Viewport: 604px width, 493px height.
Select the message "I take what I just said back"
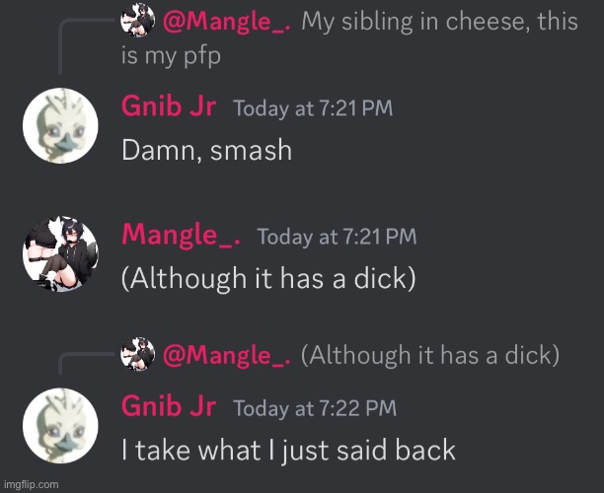[x=288, y=450]
